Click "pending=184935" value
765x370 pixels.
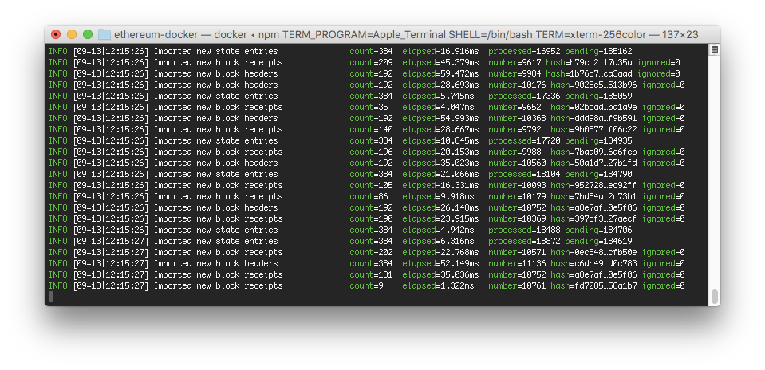598,141
